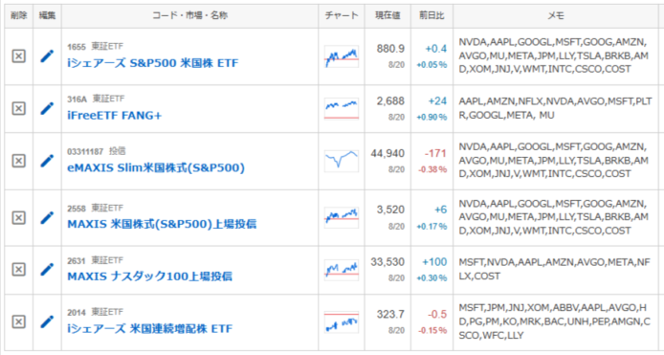Screen dimensions: 664x355
Task: View the chart thumbnail for code 2014
Action: [342, 322]
